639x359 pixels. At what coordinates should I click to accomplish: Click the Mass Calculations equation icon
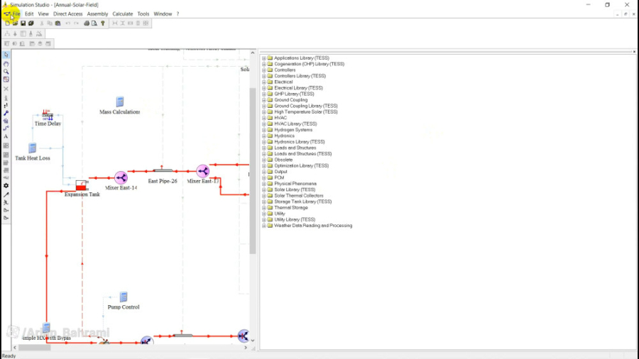coord(120,101)
